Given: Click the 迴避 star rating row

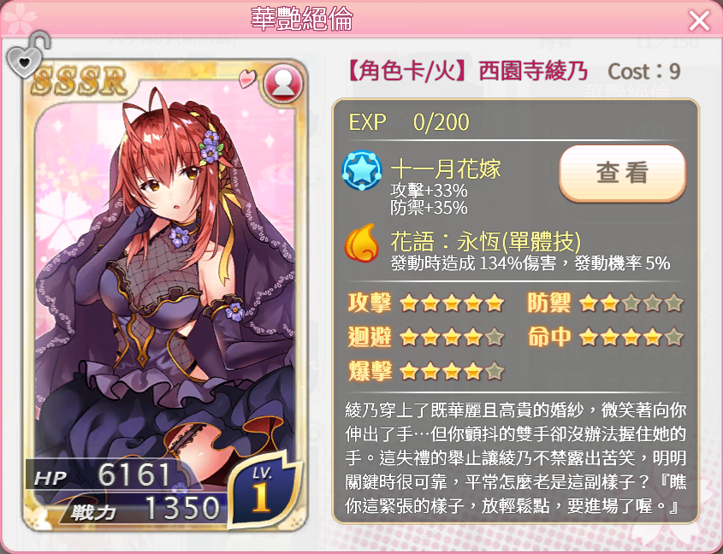Looking at the screenshot, I should click(x=425, y=338).
